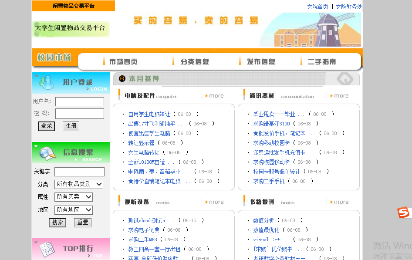Open 求购移动校园卡 listing
The width and height of the screenshot is (412, 260).
(271, 143)
